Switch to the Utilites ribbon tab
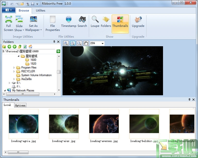This screenshot has width=198, height=158. click(41, 11)
